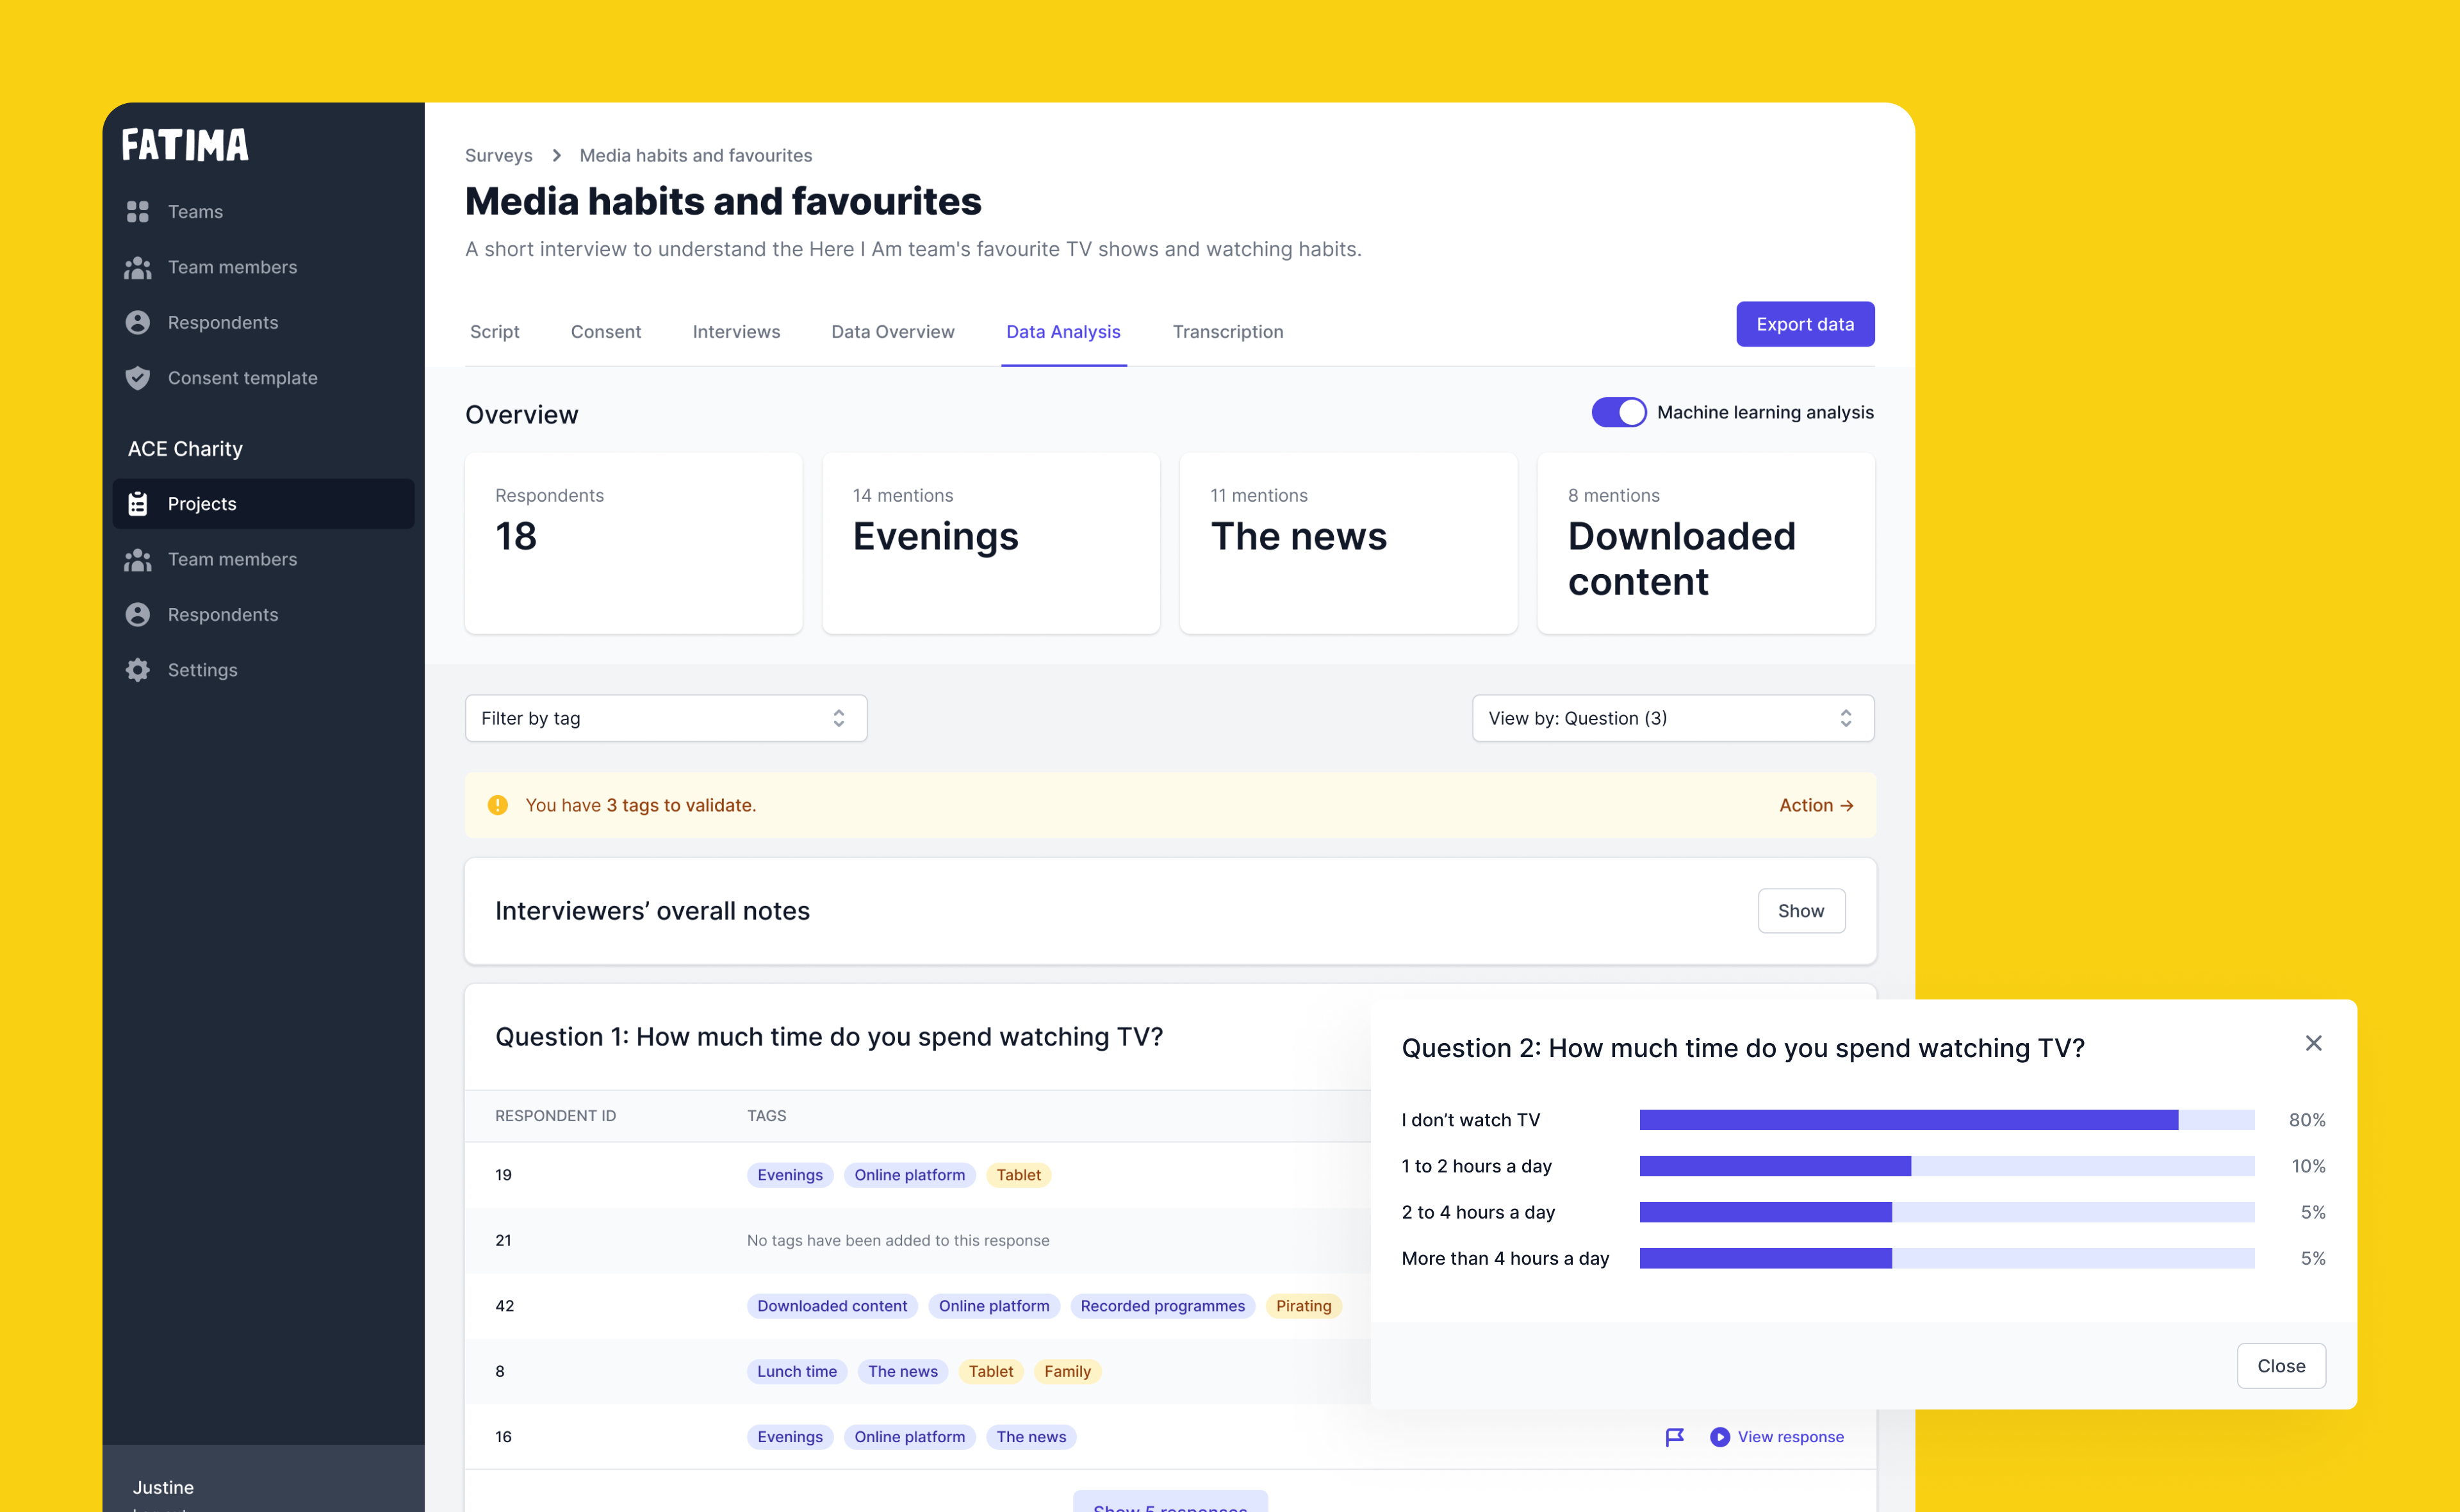Click the warning icon in validation banner
This screenshot has height=1512, width=2460.
click(x=498, y=805)
